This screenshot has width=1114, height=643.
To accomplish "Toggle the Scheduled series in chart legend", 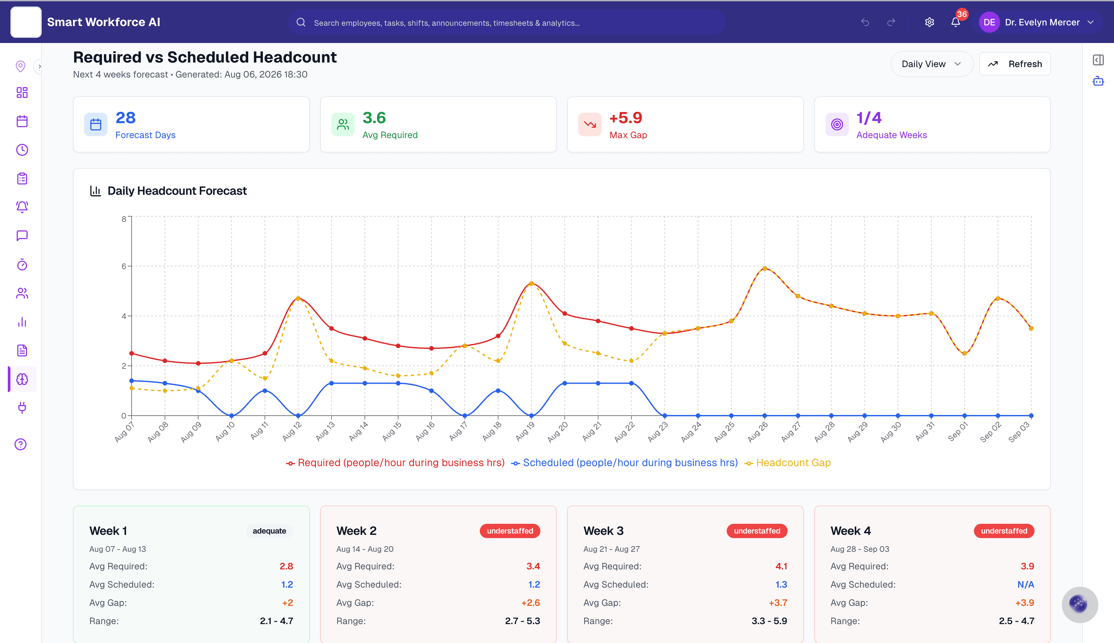I will 624,463.
